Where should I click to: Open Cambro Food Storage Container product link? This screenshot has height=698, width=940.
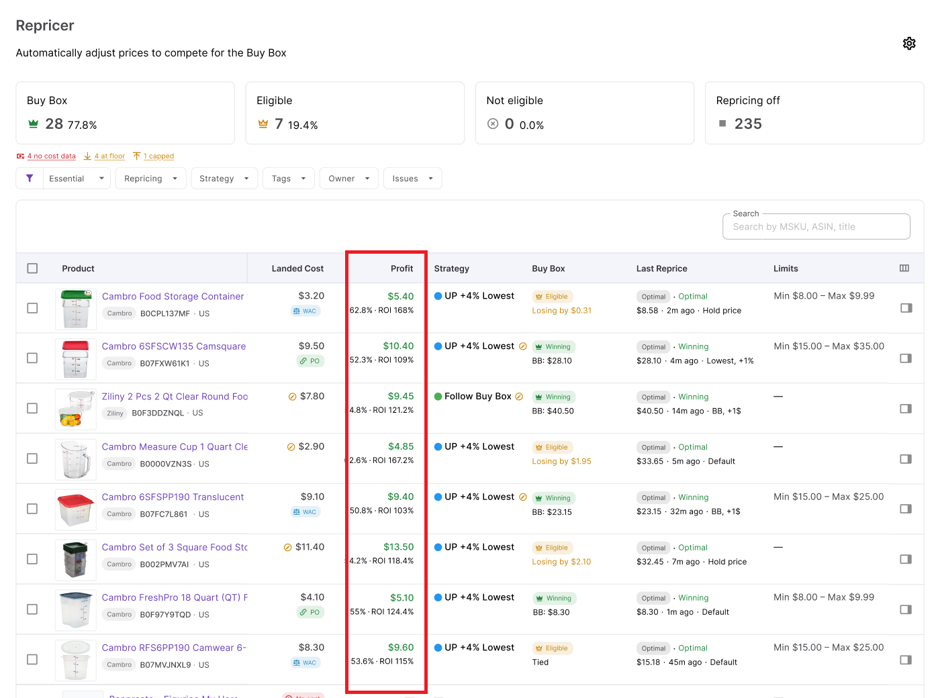(x=173, y=297)
